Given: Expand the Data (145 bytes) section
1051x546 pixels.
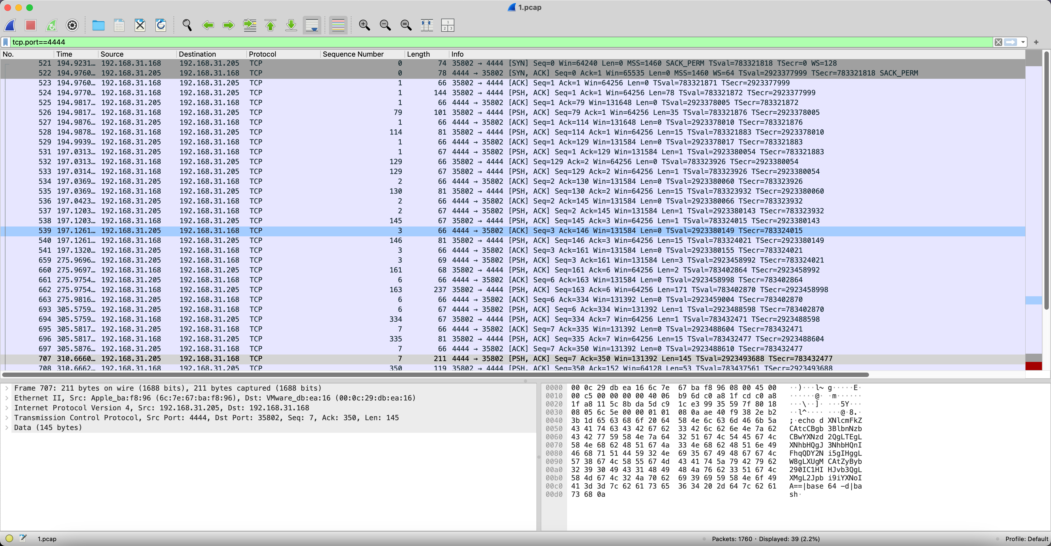Looking at the screenshot, I should pyautogui.click(x=7, y=427).
